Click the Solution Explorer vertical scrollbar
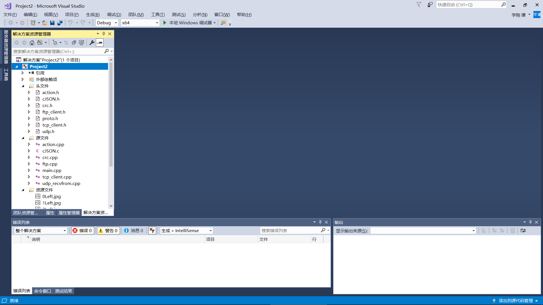Viewport: 543px width, 305px height. (111, 113)
